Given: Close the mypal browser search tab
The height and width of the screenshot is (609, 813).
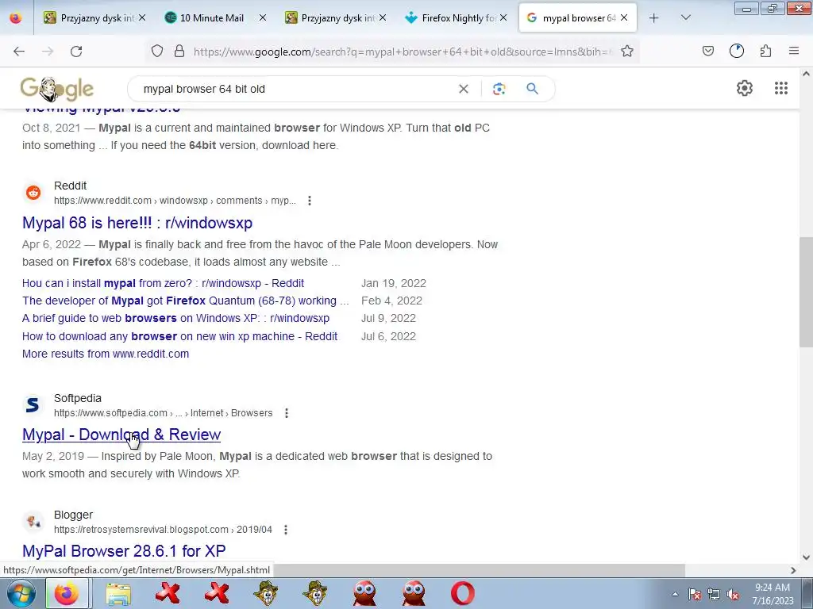Looking at the screenshot, I should click(x=624, y=17).
